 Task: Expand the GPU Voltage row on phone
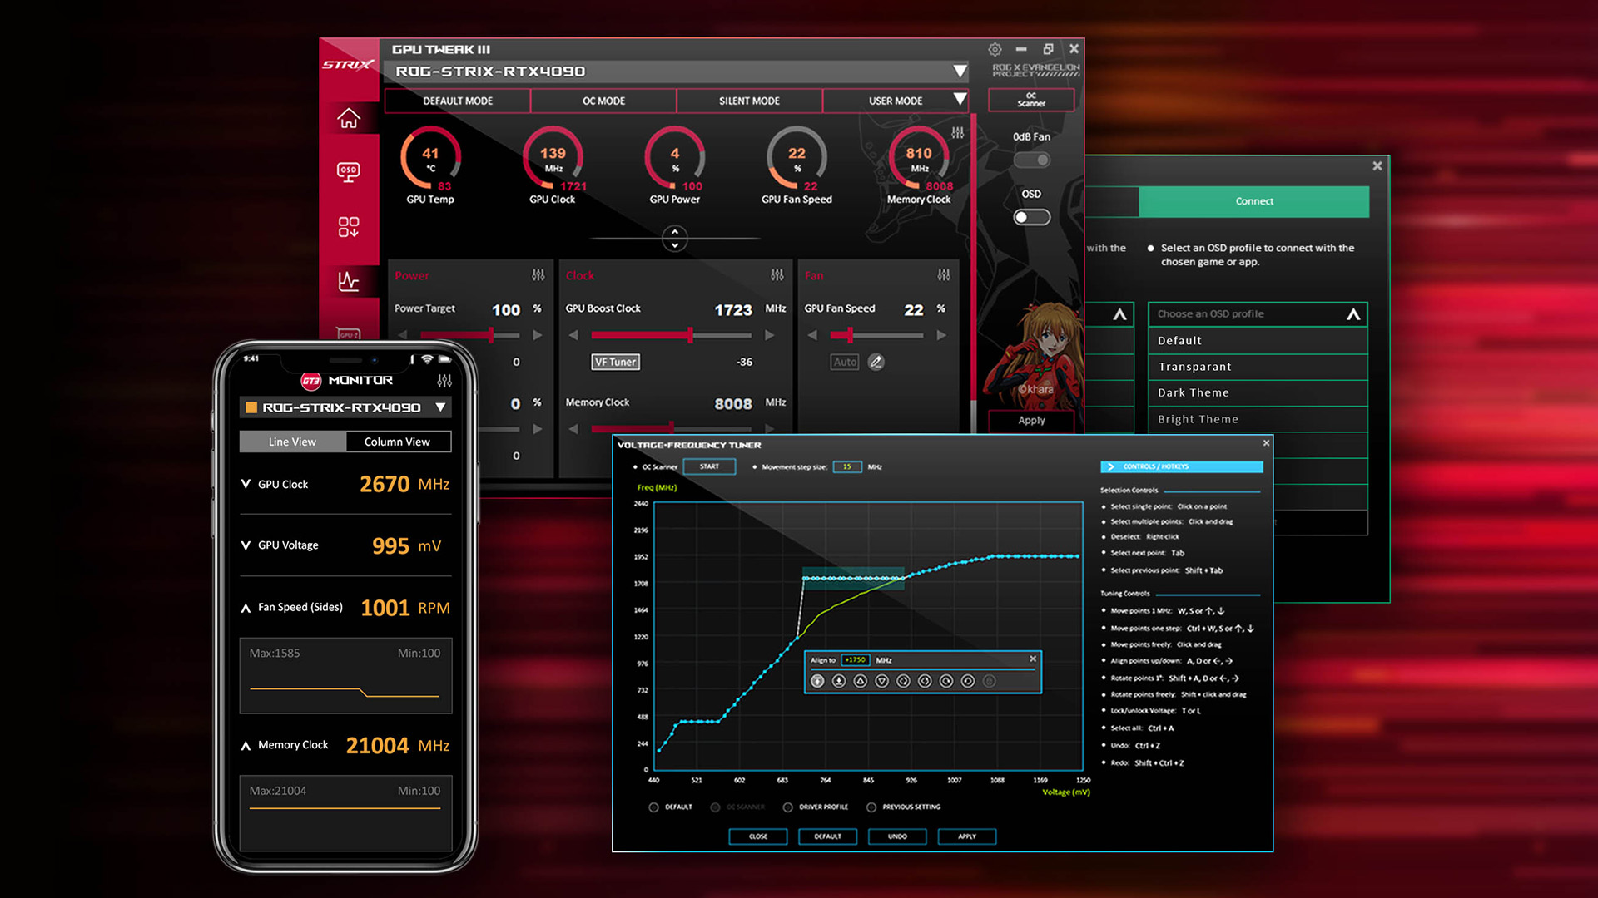pyautogui.click(x=246, y=545)
